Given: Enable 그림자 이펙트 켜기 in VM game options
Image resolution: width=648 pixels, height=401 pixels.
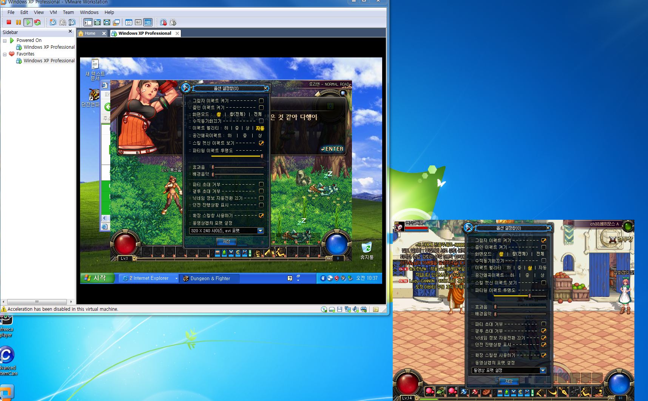Looking at the screenshot, I should 261,101.
